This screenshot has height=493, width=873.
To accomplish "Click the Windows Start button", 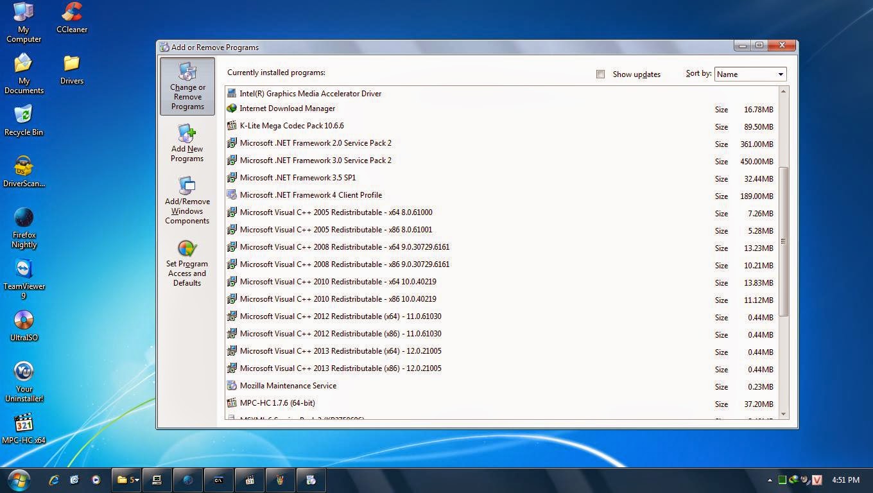I will [x=19, y=480].
